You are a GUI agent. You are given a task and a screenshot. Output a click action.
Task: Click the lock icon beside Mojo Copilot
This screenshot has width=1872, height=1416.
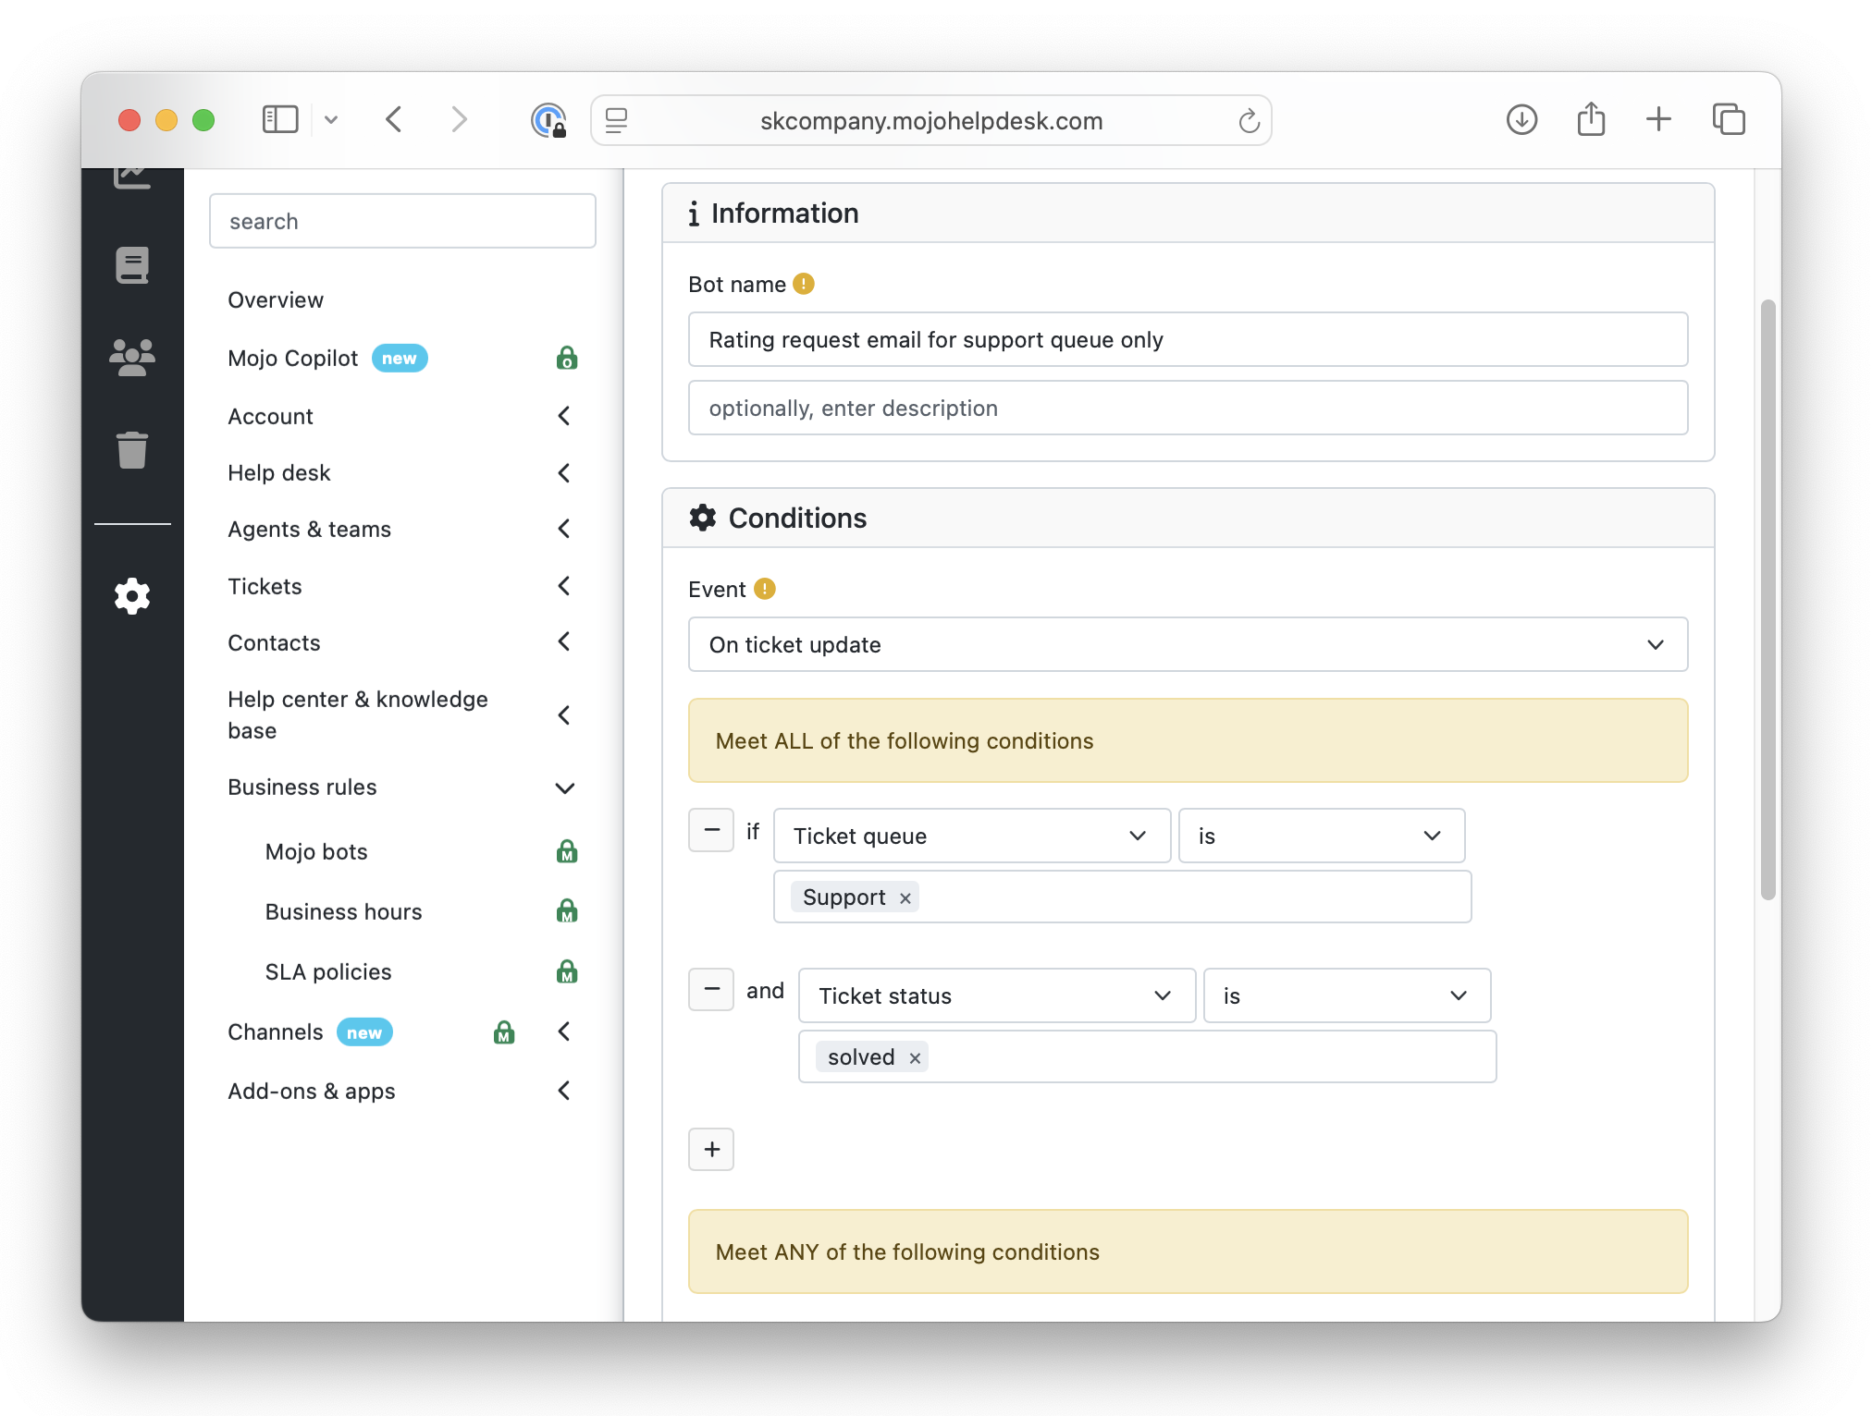(567, 359)
